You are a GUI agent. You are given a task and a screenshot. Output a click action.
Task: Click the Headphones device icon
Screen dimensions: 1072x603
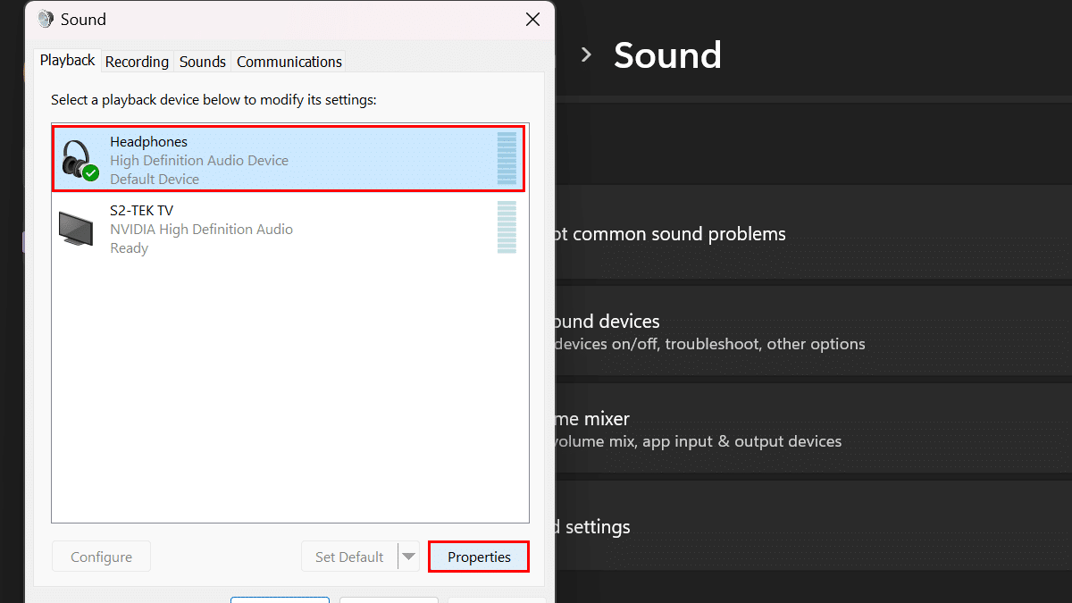pyautogui.click(x=77, y=159)
